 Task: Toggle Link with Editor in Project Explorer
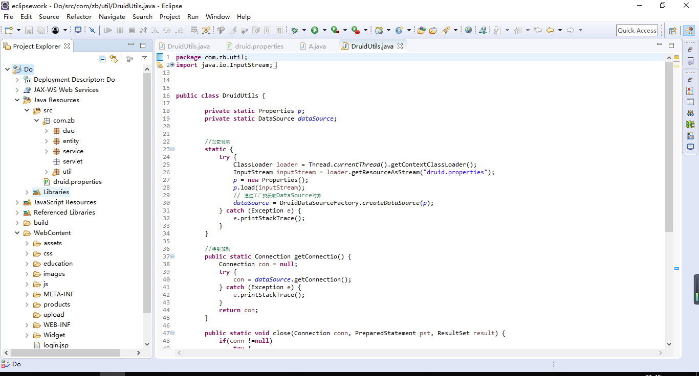113,59
